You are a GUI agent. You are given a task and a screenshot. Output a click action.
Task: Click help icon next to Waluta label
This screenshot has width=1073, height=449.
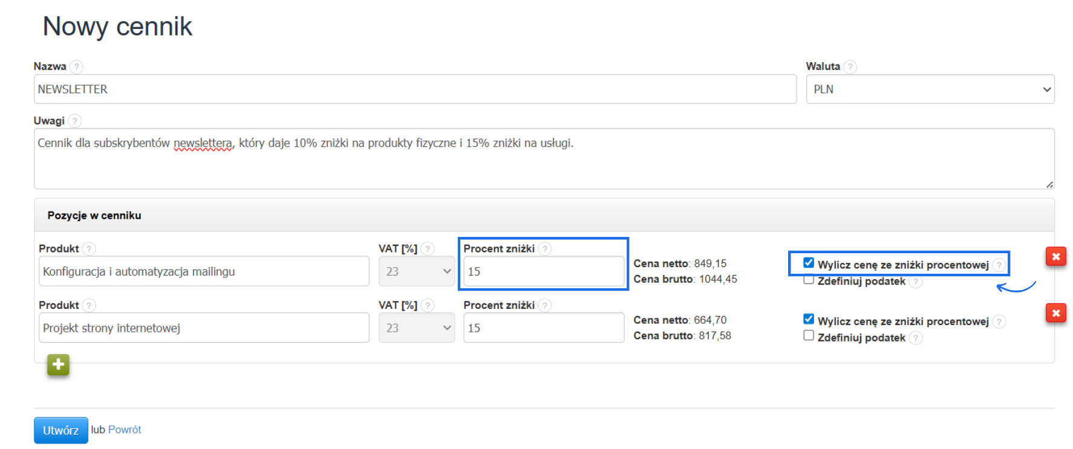850,66
